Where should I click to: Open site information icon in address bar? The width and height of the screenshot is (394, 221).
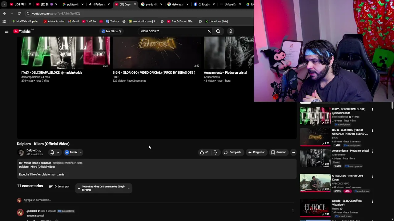[28, 14]
